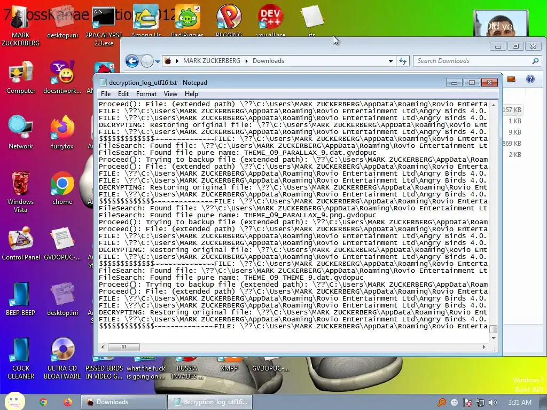Open Start menu smiley button

[x=14, y=401]
